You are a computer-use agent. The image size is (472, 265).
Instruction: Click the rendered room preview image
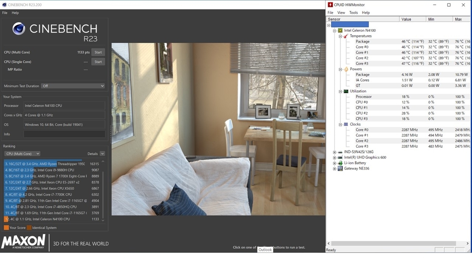[x=218, y=129]
